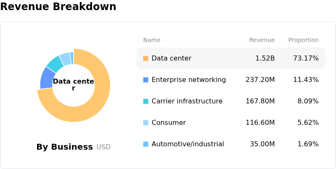Viewport: 336px width, 169px height.
Task: Select the Consumer row label
Action: point(169,123)
